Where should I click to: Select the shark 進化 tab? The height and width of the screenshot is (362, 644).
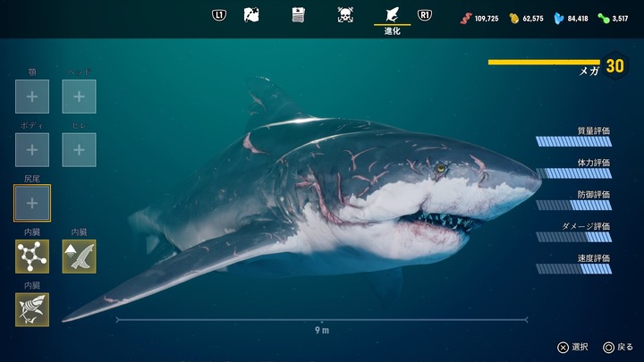point(393,20)
